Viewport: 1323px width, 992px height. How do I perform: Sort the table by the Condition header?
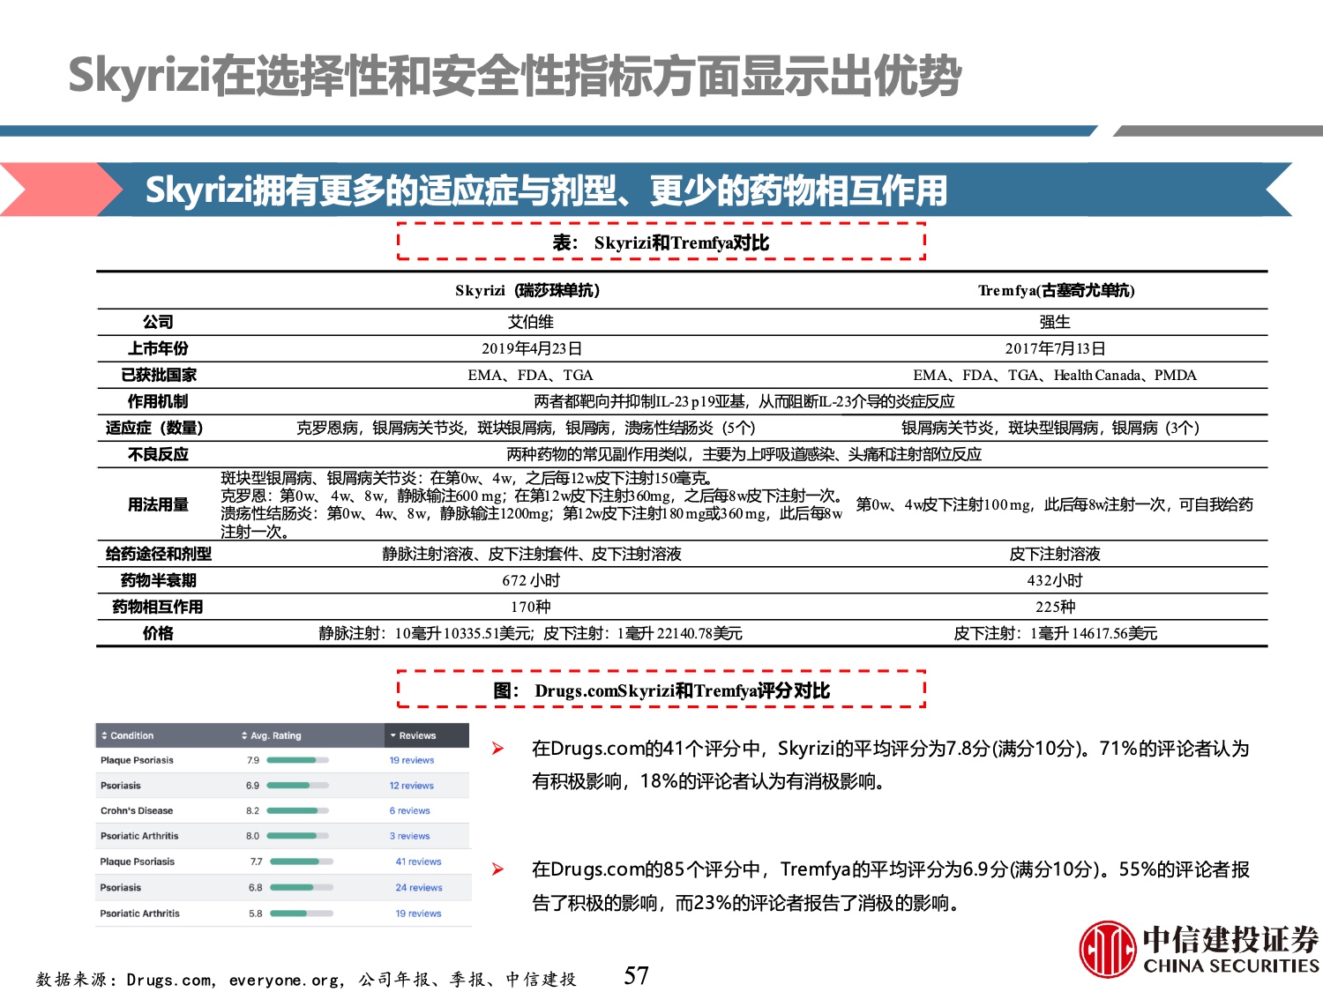coord(132,735)
